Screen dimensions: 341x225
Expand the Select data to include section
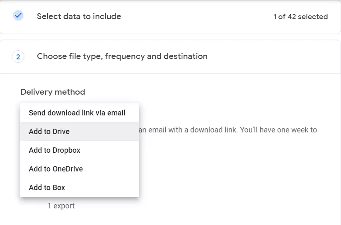(x=79, y=17)
